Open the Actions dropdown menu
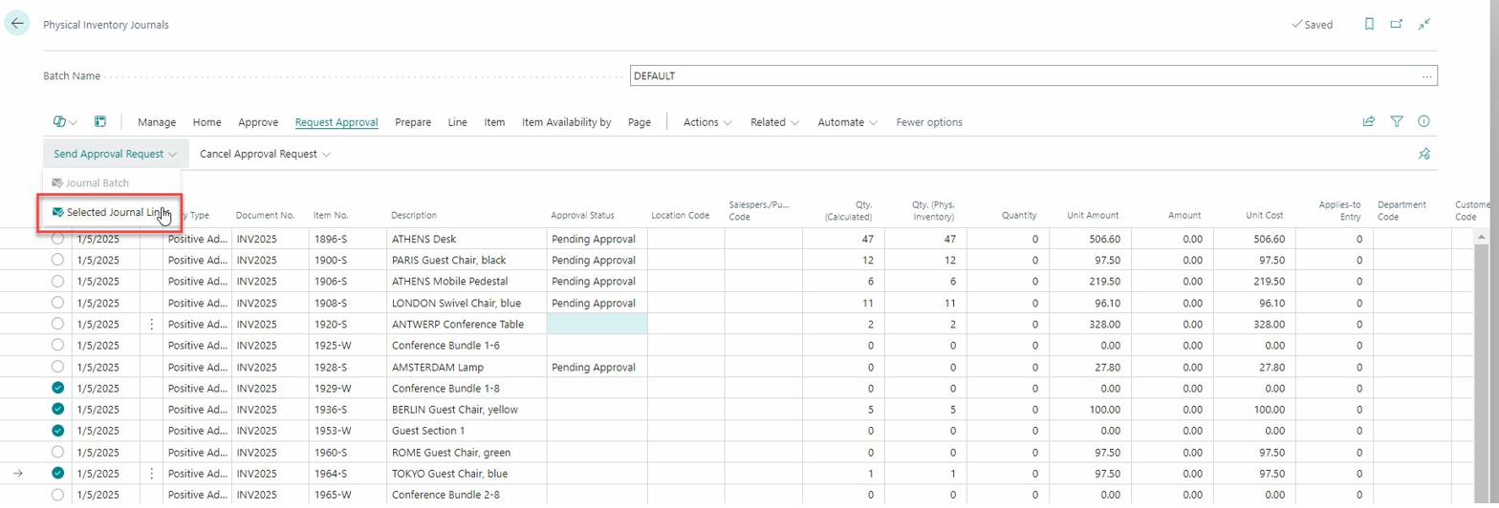Image resolution: width=1499 pixels, height=508 pixels. tap(707, 122)
